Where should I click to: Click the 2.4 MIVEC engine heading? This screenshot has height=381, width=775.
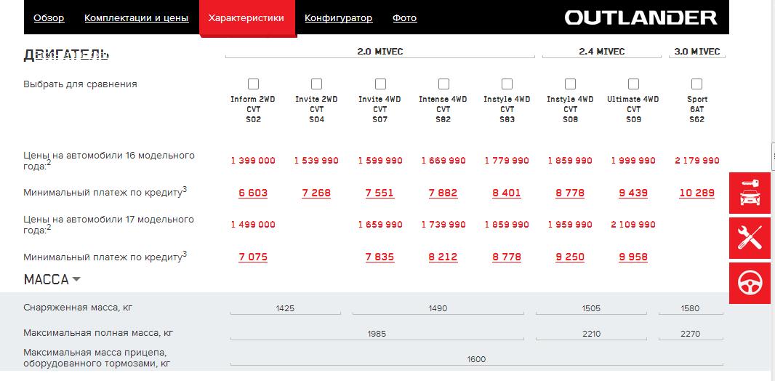601,52
